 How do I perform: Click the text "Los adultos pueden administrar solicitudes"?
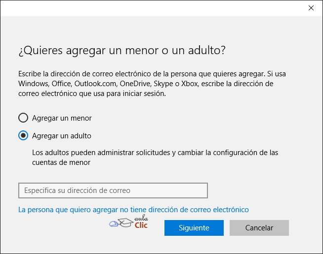click(101, 153)
